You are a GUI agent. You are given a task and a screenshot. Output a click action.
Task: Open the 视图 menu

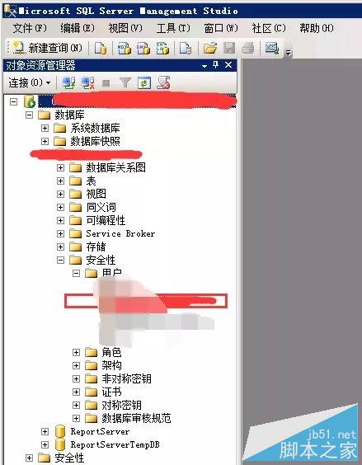pos(125,29)
